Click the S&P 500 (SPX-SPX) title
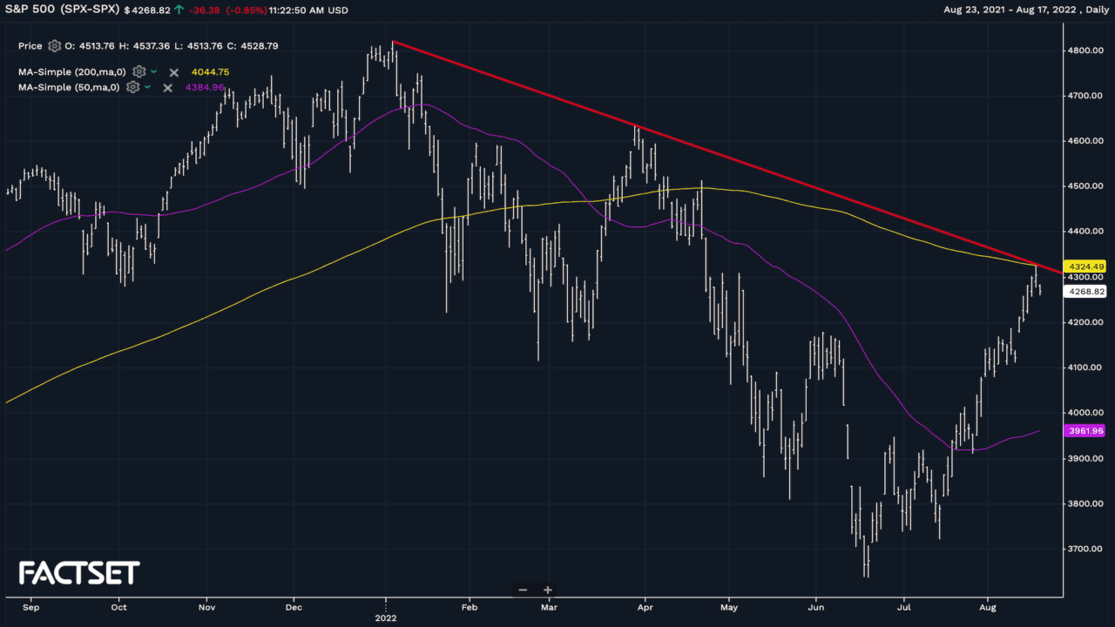Viewport: 1115px width, 627px height. click(x=59, y=10)
